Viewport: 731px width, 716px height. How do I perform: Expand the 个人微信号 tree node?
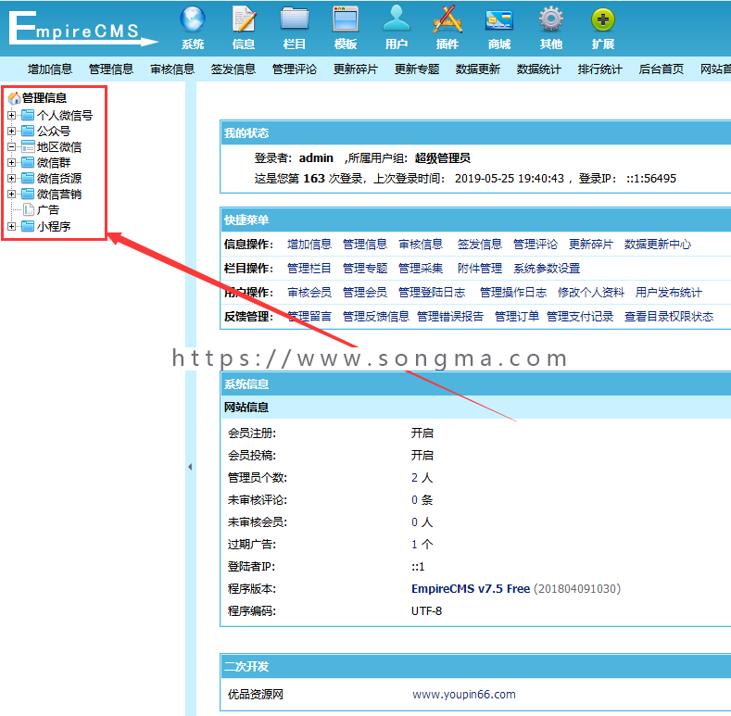pyautogui.click(x=12, y=115)
